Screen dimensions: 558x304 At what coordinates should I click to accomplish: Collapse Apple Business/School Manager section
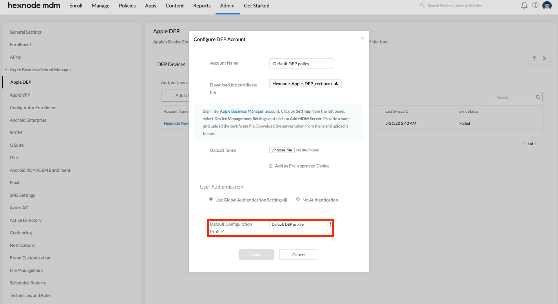pyautogui.click(x=5, y=70)
